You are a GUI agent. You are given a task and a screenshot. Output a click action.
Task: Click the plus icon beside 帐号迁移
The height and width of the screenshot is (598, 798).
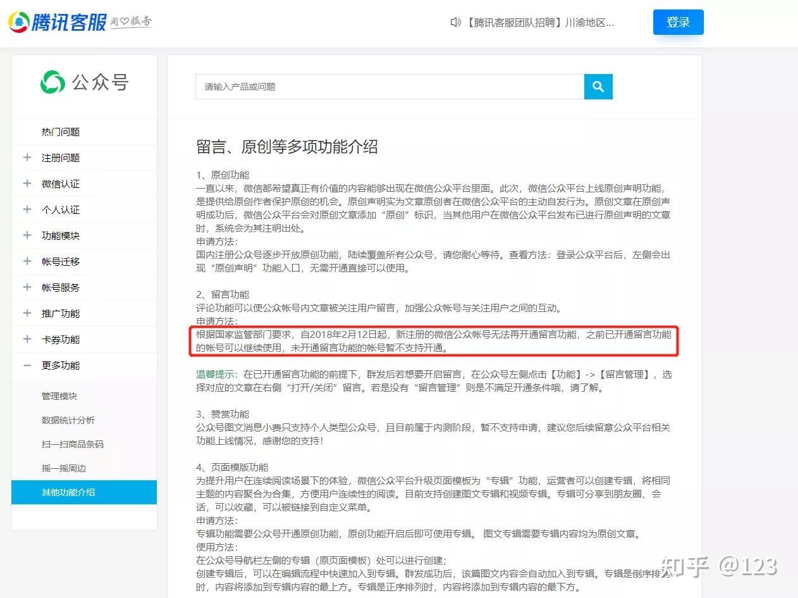coord(26,261)
